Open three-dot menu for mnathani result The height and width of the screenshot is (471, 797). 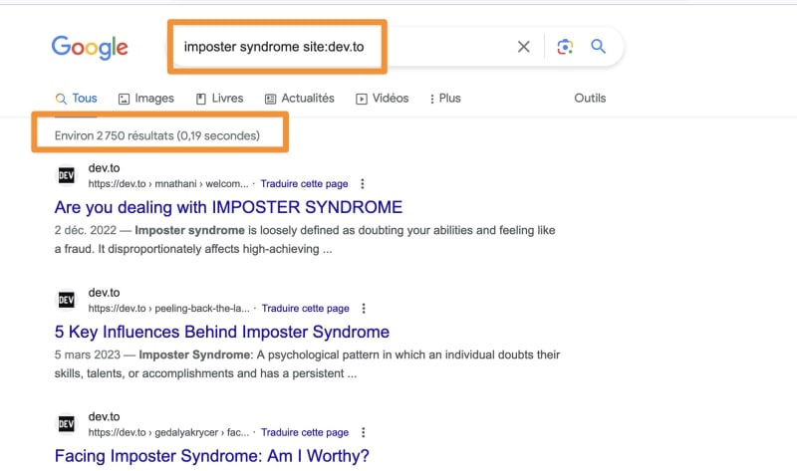(363, 184)
